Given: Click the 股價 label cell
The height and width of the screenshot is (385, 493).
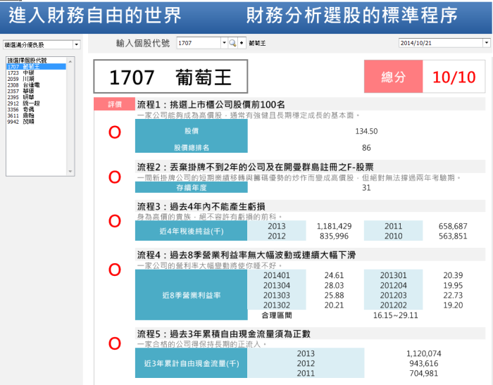Looking at the screenshot, I should [x=192, y=131].
